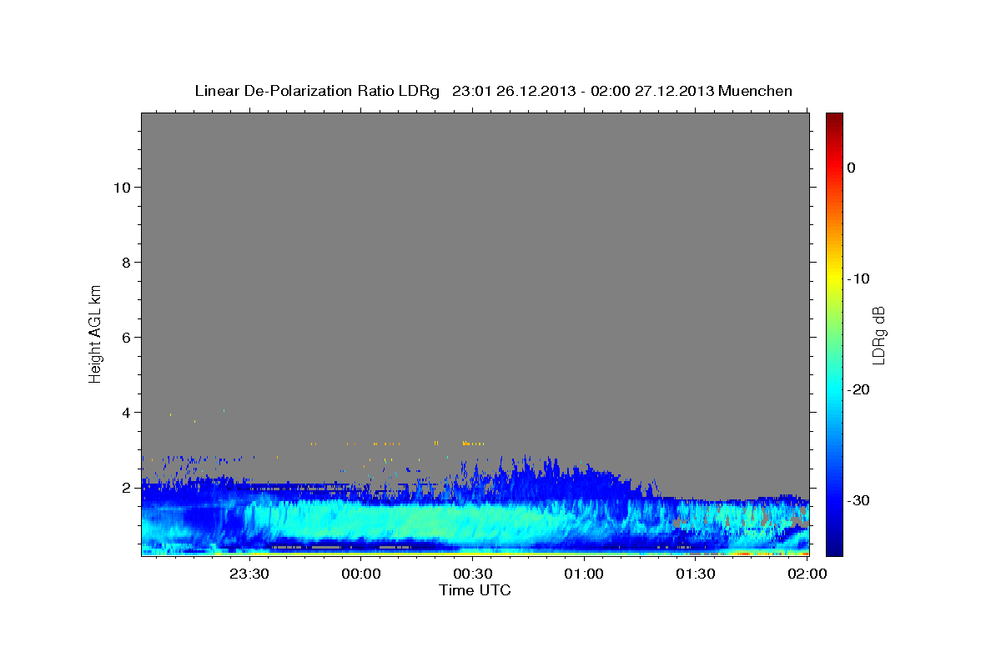Screen dimensions: 1001x667
Task: Click the height tick label 6
Action: click(127, 338)
